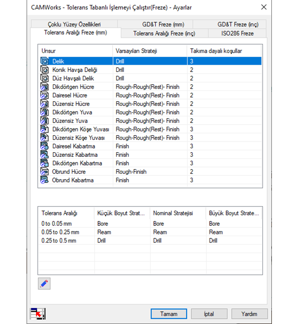Click the bottom-left settings icon with red arrow

[x=38, y=314]
